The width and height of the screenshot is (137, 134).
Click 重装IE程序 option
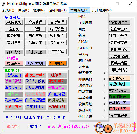pyautogui.click(x=14, y=87)
